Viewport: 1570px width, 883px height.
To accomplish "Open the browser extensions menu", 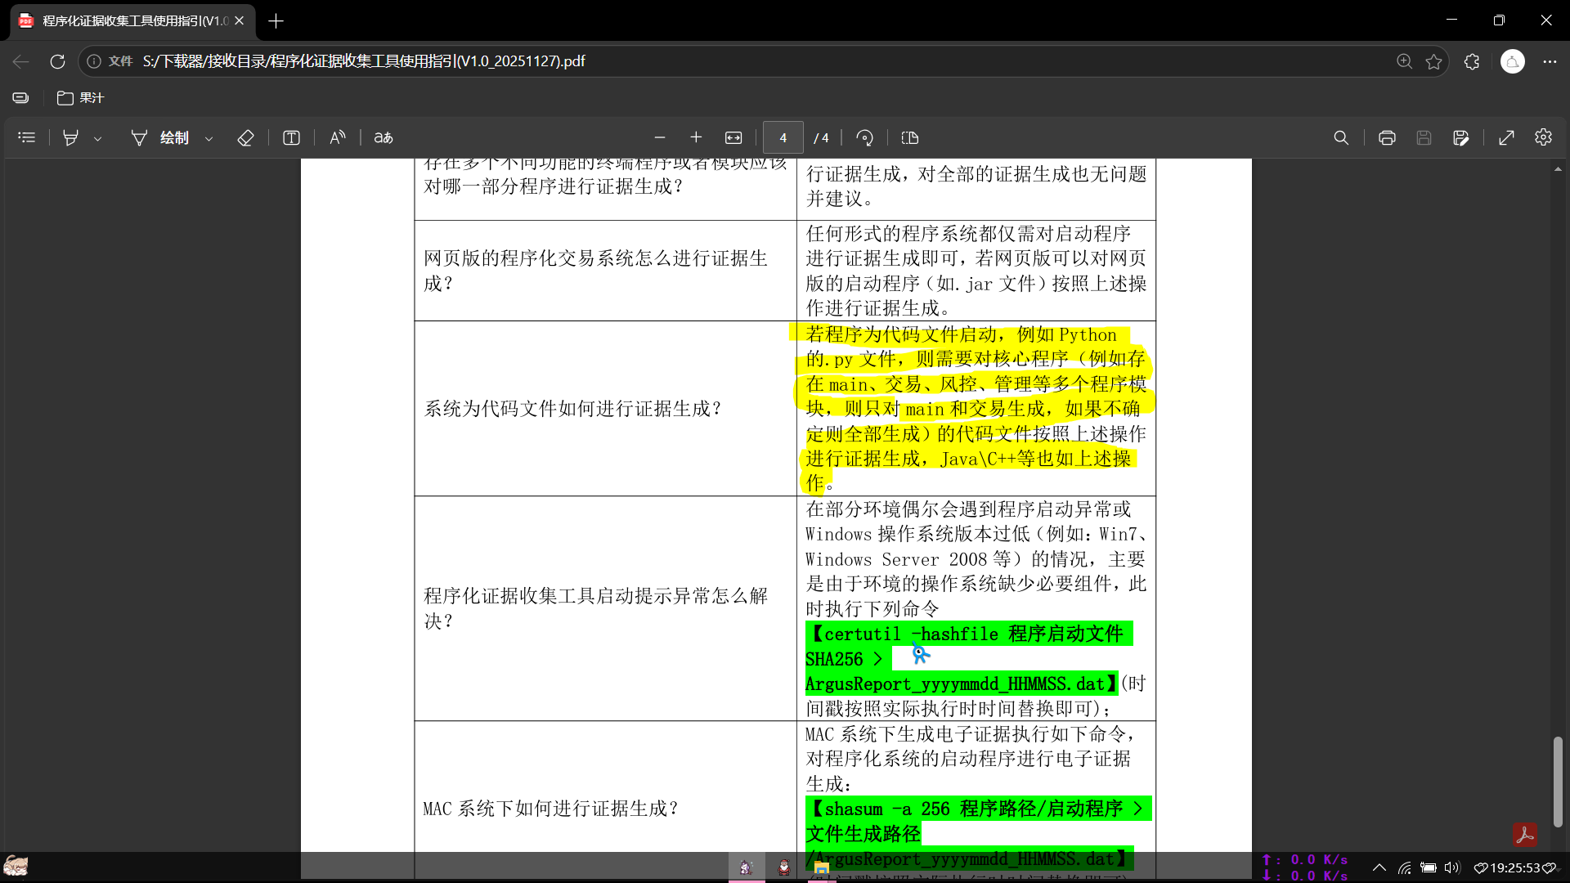I will point(1472,61).
